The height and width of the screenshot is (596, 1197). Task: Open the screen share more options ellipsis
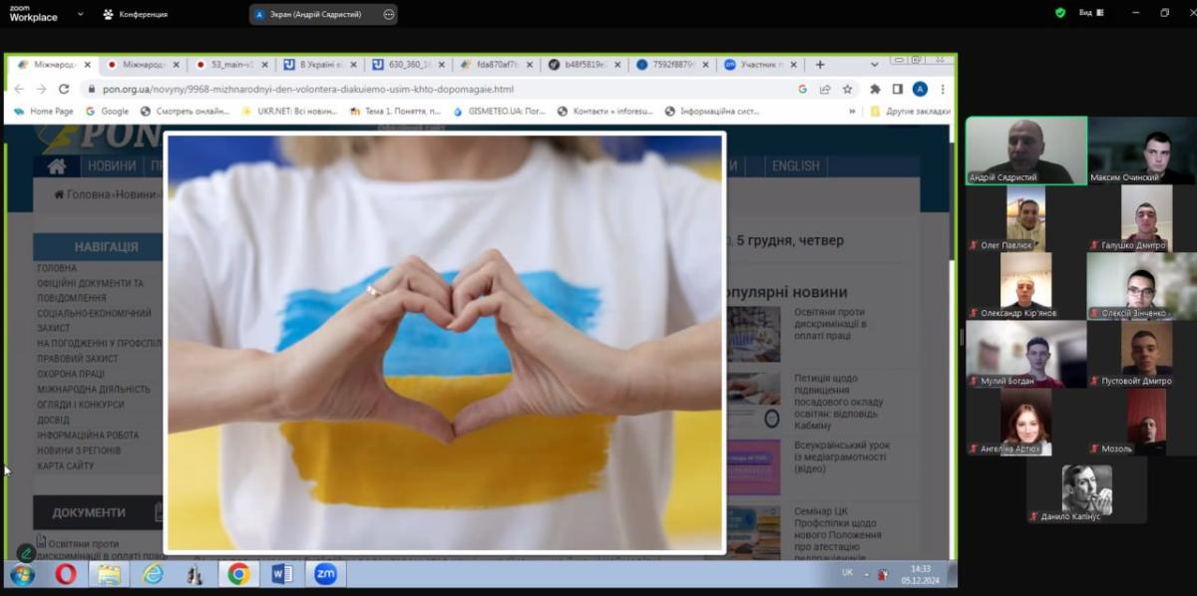[x=388, y=15]
